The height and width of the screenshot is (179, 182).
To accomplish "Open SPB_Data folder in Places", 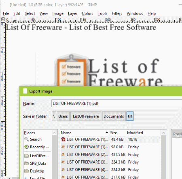I will (x=38, y=163).
